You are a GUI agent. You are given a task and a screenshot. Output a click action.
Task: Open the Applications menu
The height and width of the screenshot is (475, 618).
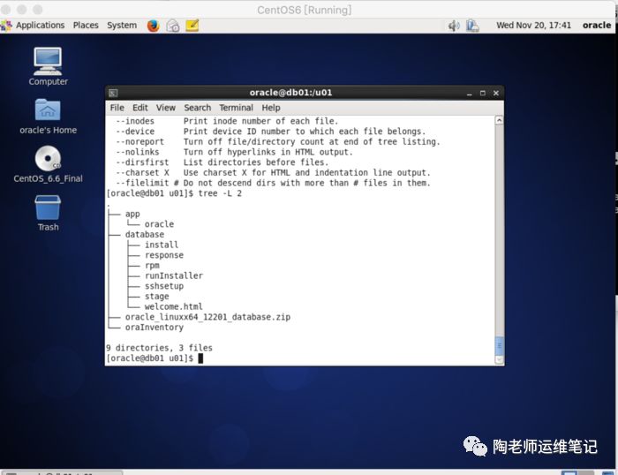40,26
